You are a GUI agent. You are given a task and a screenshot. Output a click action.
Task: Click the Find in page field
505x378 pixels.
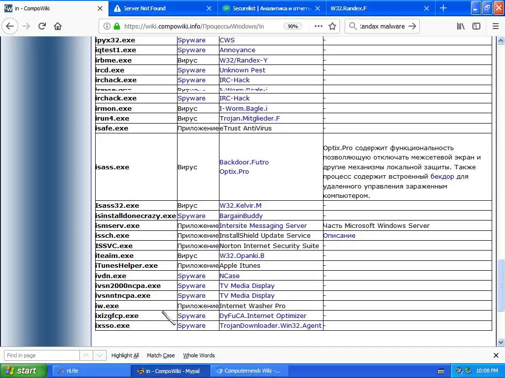(41, 355)
